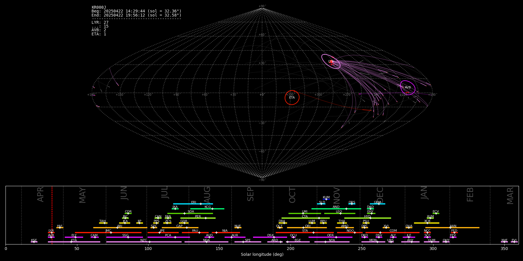Viewport: 523px width, 261px height.
Task: Click the LYR shower bar in timeline
Action: (x=51, y=233)
